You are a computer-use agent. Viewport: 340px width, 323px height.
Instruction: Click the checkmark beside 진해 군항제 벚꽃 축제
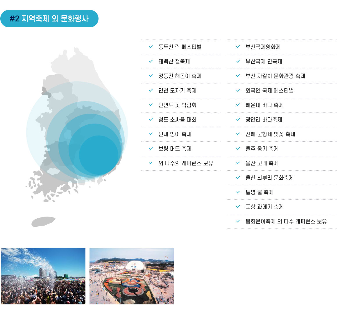pyautogui.click(x=238, y=134)
